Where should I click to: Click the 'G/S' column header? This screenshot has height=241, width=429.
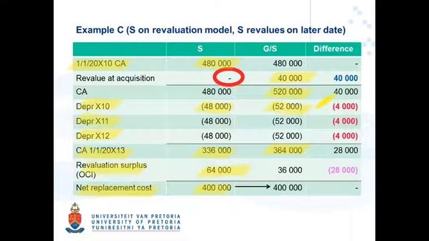[x=269, y=49]
